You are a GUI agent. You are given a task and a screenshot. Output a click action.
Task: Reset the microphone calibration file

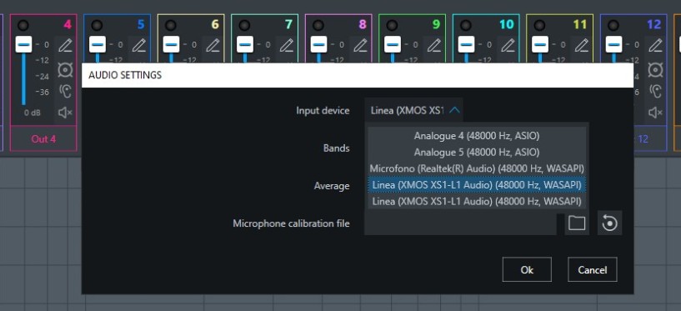coord(610,223)
